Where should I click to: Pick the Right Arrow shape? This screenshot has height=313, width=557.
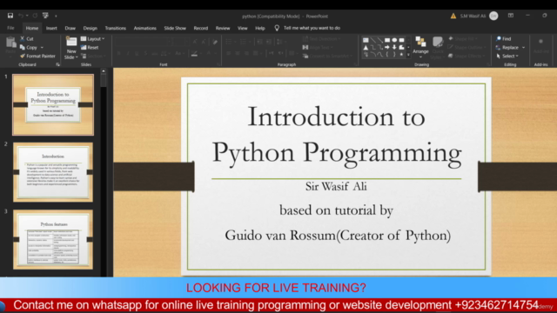[387, 47]
